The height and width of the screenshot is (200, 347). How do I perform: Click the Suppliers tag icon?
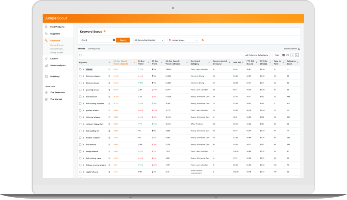pyautogui.click(x=46, y=34)
